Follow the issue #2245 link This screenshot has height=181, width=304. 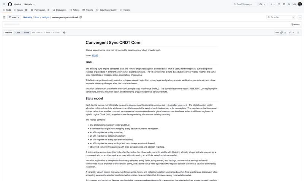point(95,55)
